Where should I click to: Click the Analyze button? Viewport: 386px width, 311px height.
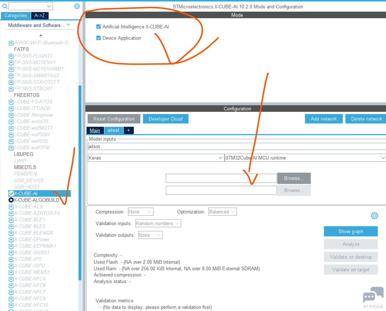coord(351,244)
